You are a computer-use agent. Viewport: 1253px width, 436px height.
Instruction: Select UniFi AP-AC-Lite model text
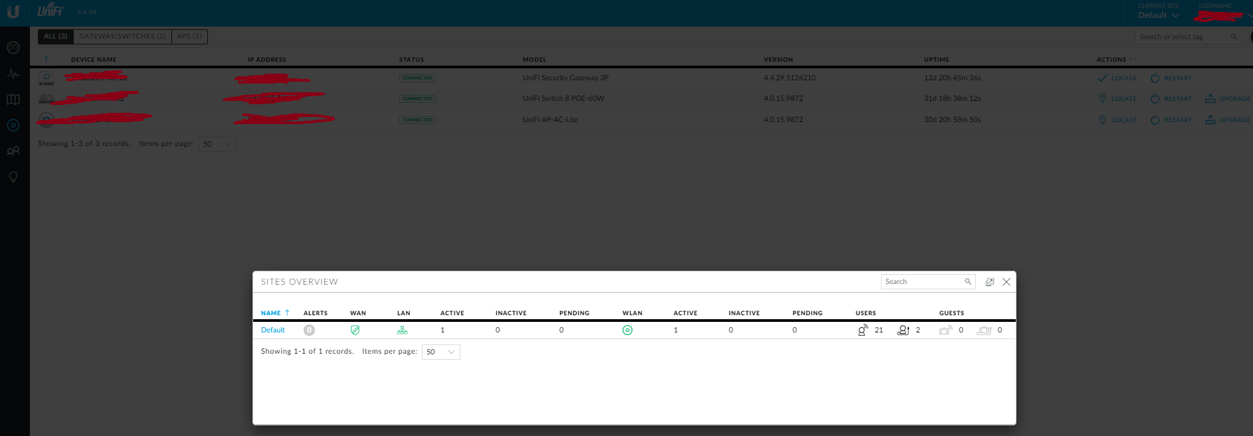(x=550, y=119)
